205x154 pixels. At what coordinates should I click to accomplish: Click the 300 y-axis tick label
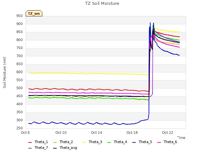coord(20,120)
